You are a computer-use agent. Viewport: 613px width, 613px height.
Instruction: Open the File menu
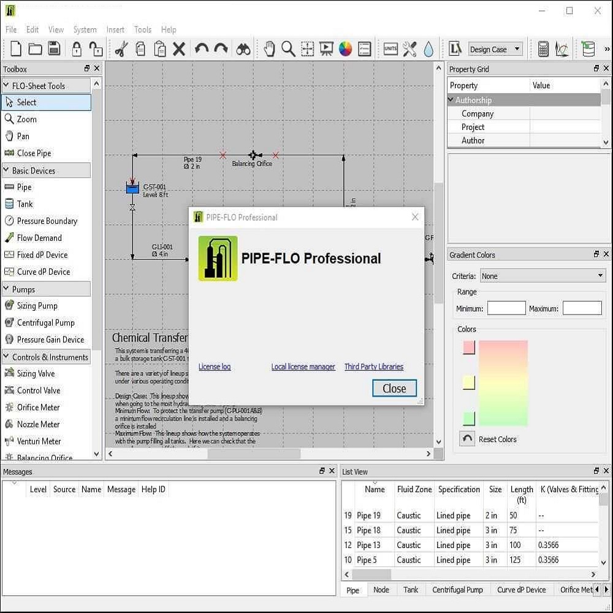11,29
